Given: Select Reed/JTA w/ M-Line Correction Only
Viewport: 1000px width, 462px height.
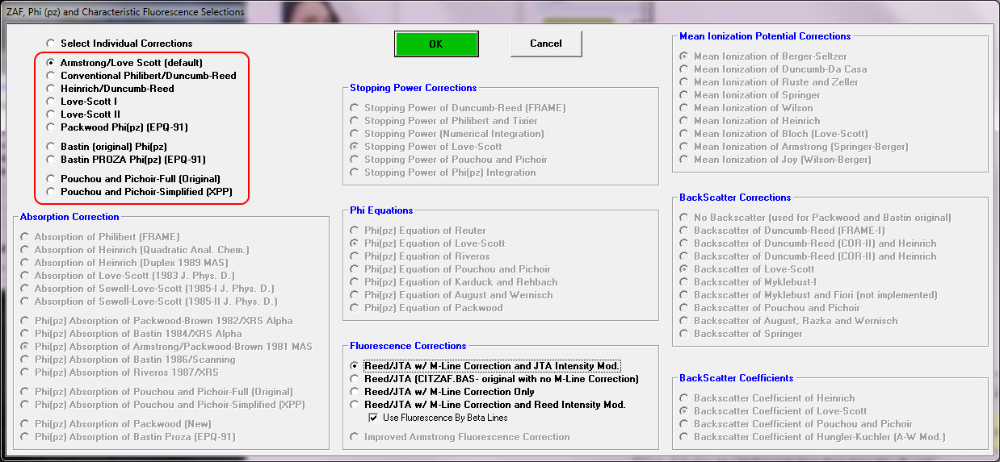Looking at the screenshot, I should (x=355, y=392).
